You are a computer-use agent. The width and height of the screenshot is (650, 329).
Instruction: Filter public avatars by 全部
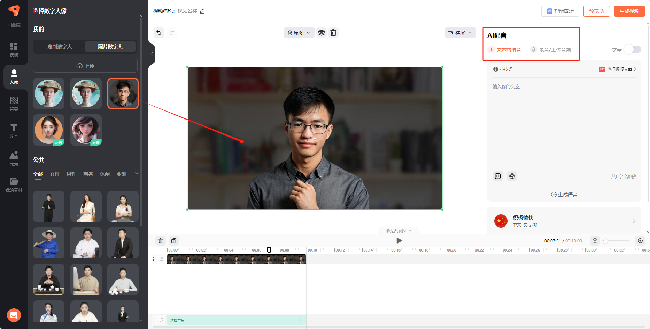(38, 174)
